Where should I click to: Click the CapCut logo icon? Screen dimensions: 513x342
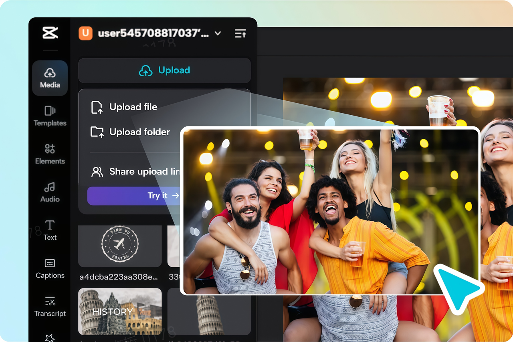(50, 33)
